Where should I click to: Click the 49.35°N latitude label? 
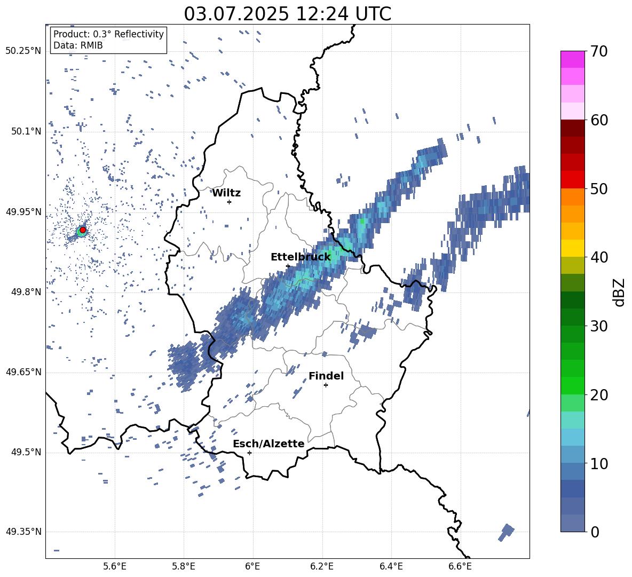(x=23, y=532)
